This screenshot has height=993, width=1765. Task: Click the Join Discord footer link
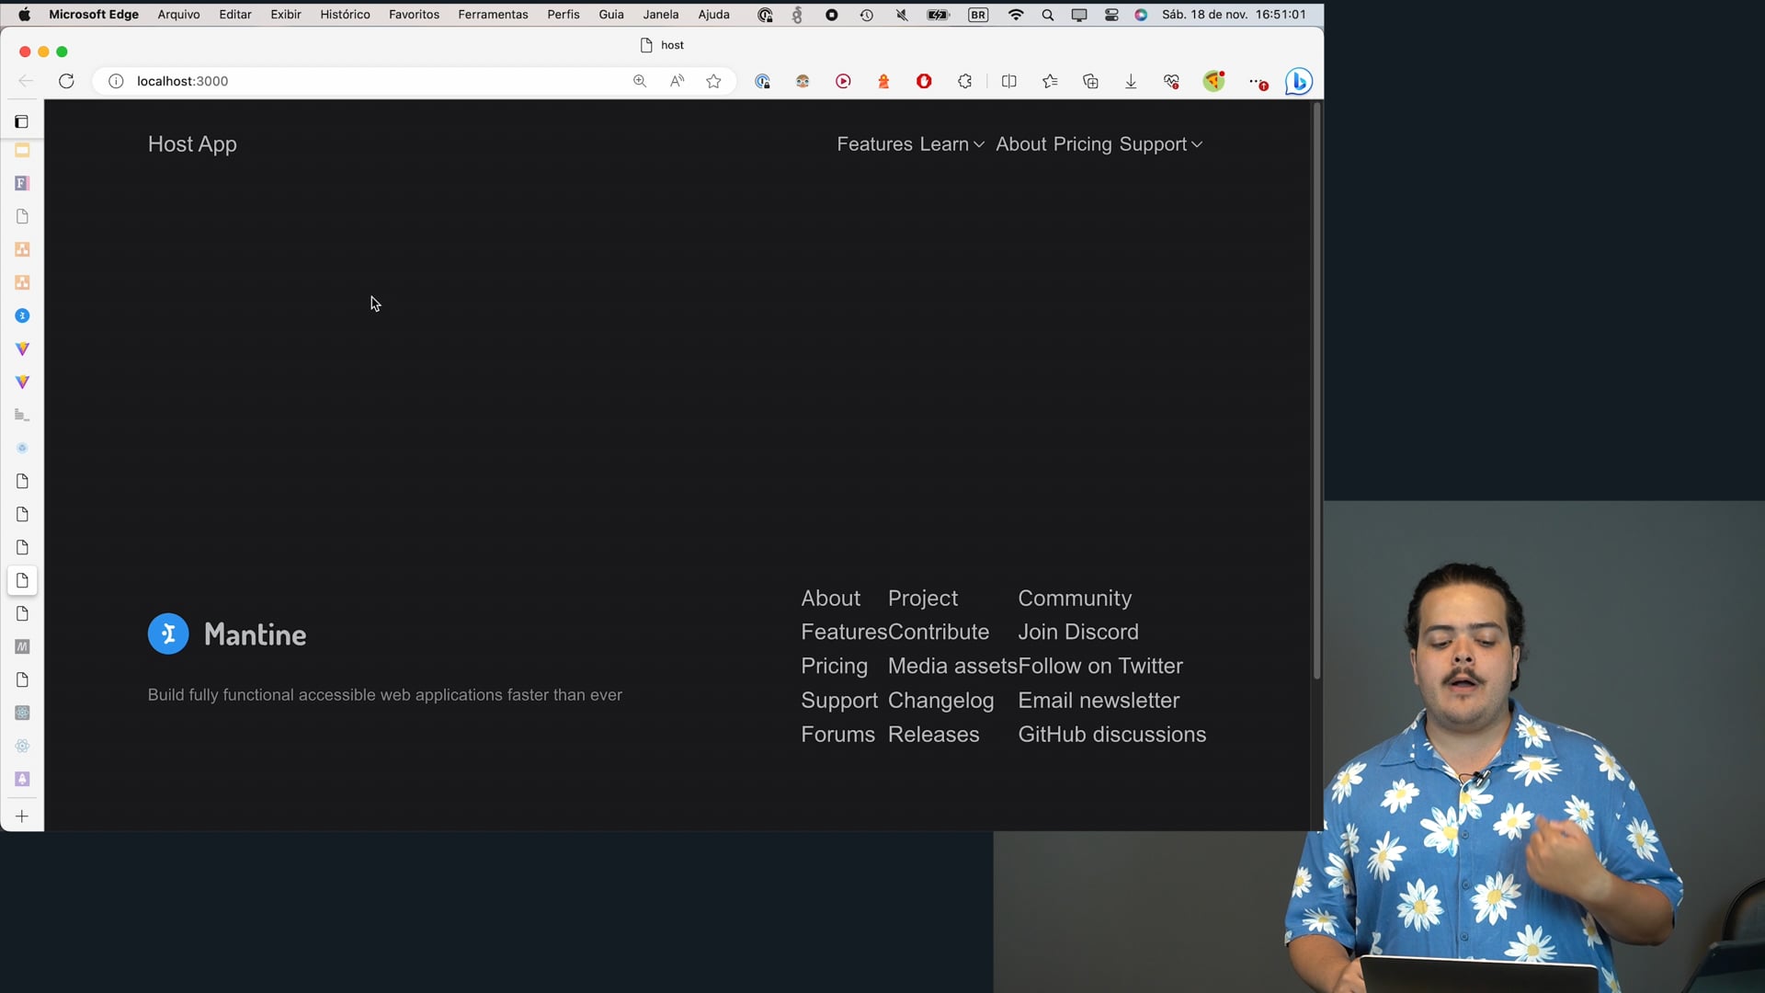coord(1077,633)
